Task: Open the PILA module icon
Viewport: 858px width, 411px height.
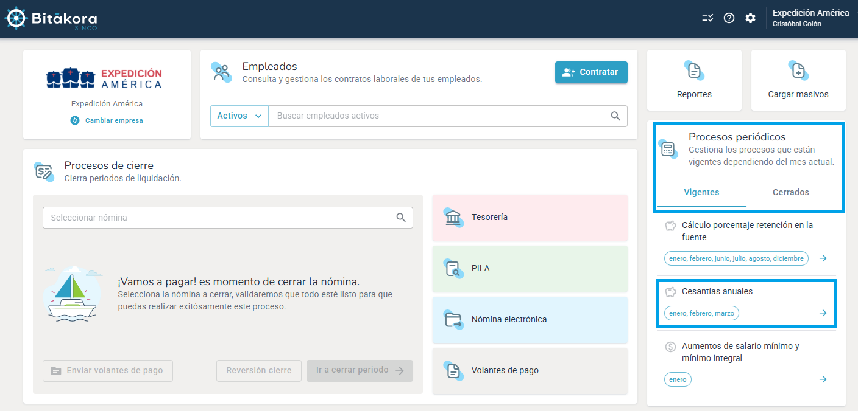Action: click(453, 268)
